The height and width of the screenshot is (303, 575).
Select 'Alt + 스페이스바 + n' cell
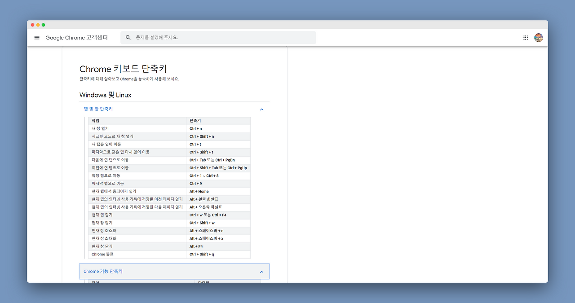click(218, 231)
